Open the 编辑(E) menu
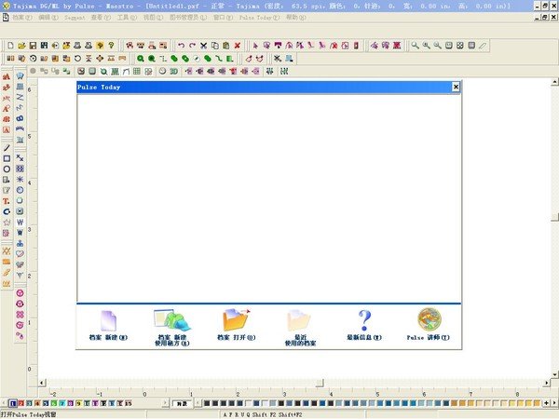559x419 pixels. coord(48,18)
